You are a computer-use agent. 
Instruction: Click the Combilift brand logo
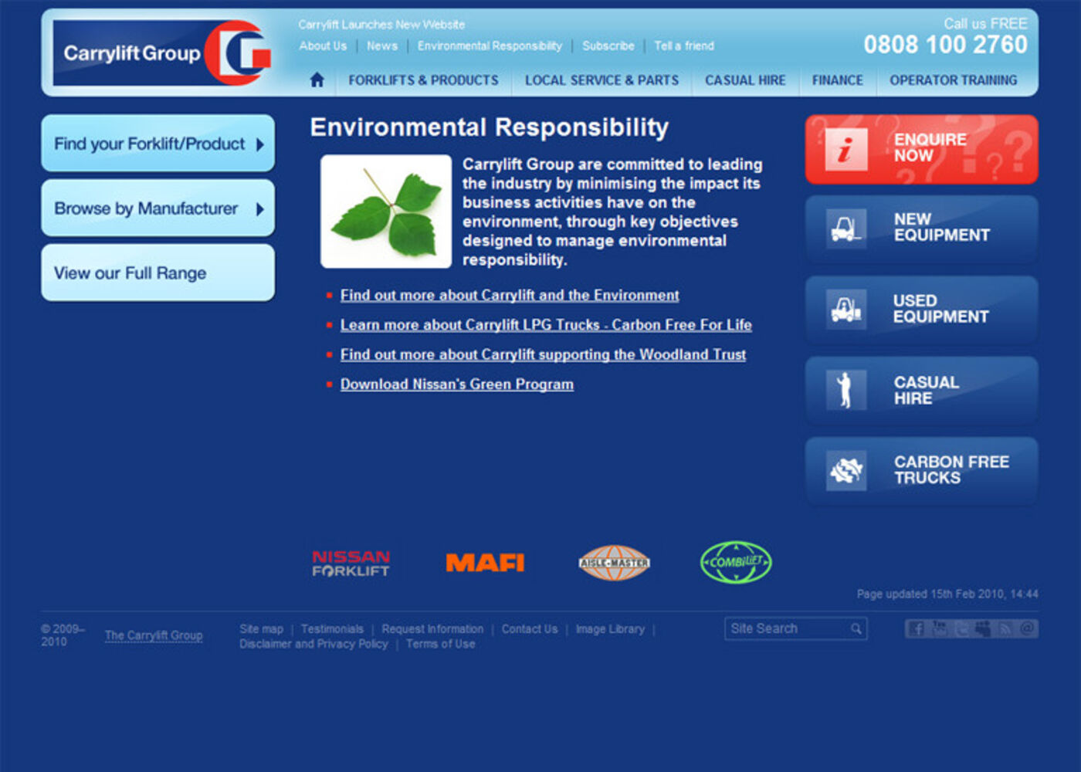pos(735,562)
